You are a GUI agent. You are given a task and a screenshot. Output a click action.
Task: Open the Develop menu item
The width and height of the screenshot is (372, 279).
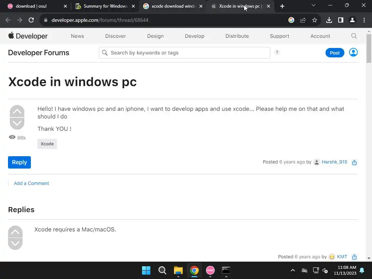coord(195,36)
